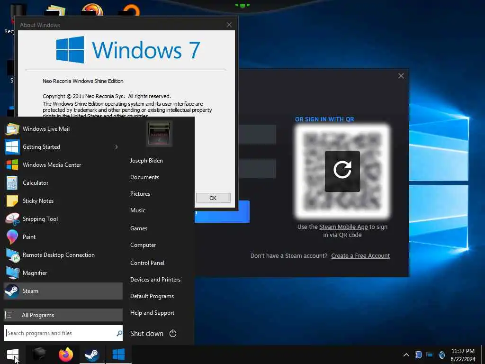Open Devices and Printers

pyautogui.click(x=155, y=280)
